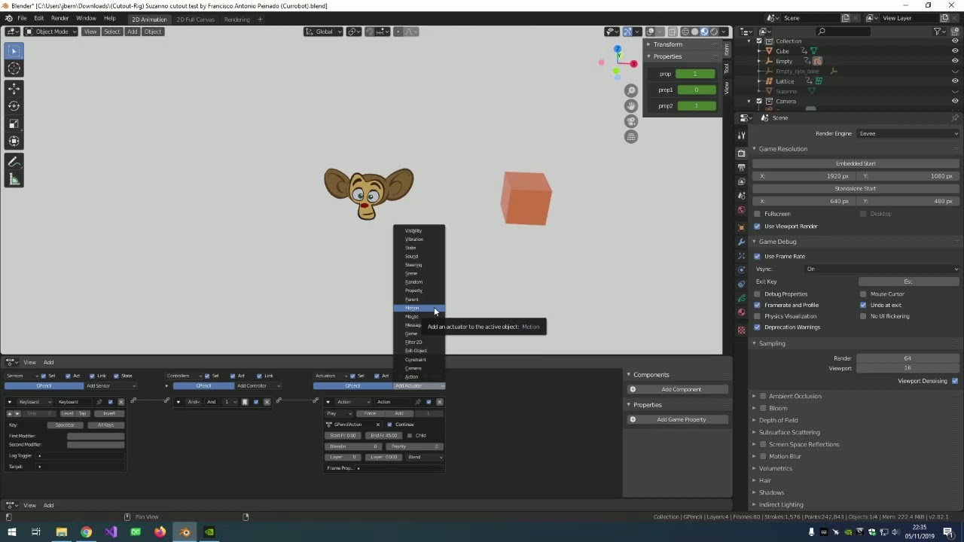
Task: Remove the And controller with X button
Action: [267, 402]
